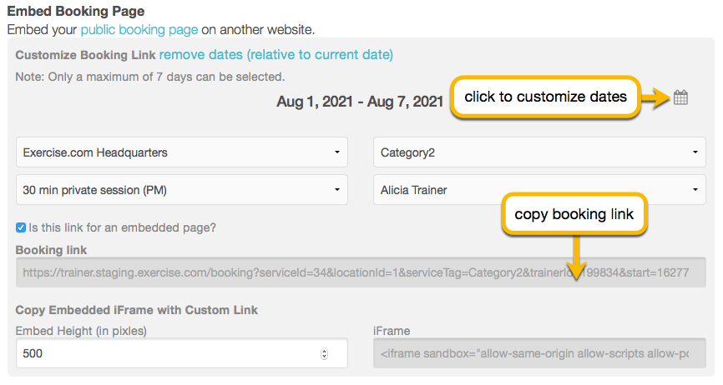
Task: Click the Aug 1, 2021 - Aug 7, 2021 date range
Action: coord(360,101)
